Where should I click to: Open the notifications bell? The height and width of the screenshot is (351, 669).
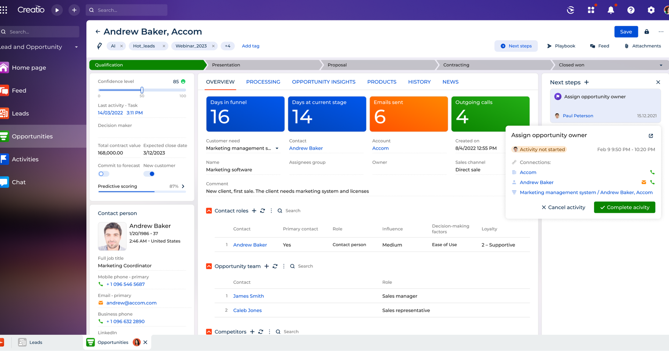[611, 10]
